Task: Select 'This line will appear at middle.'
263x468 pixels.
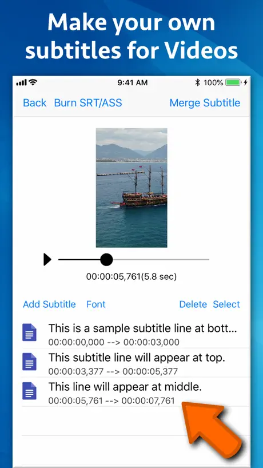Action: (x=125, y=387)
